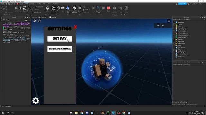Image resolution: width=206 pixels, height=115 pixels.
Task: Click the red stop square in quick access bar
Action: (17, 4)
